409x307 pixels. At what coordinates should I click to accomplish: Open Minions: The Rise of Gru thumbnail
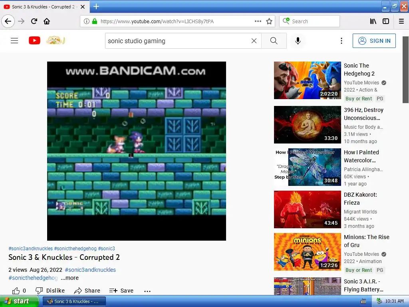coord(307,252)
